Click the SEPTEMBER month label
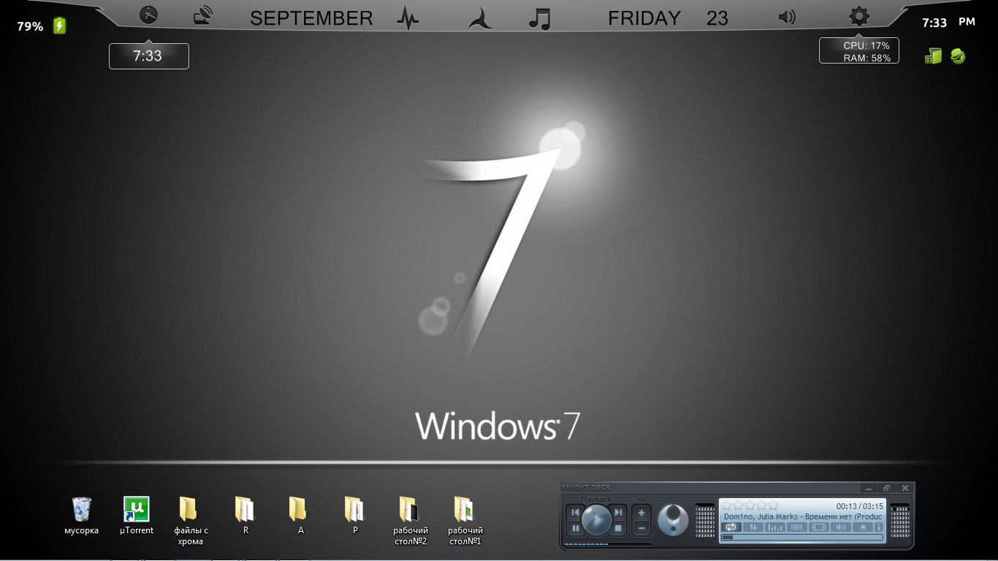Image resolution: width=998 pixels, height=561 pixels. (x=311, y=18)
